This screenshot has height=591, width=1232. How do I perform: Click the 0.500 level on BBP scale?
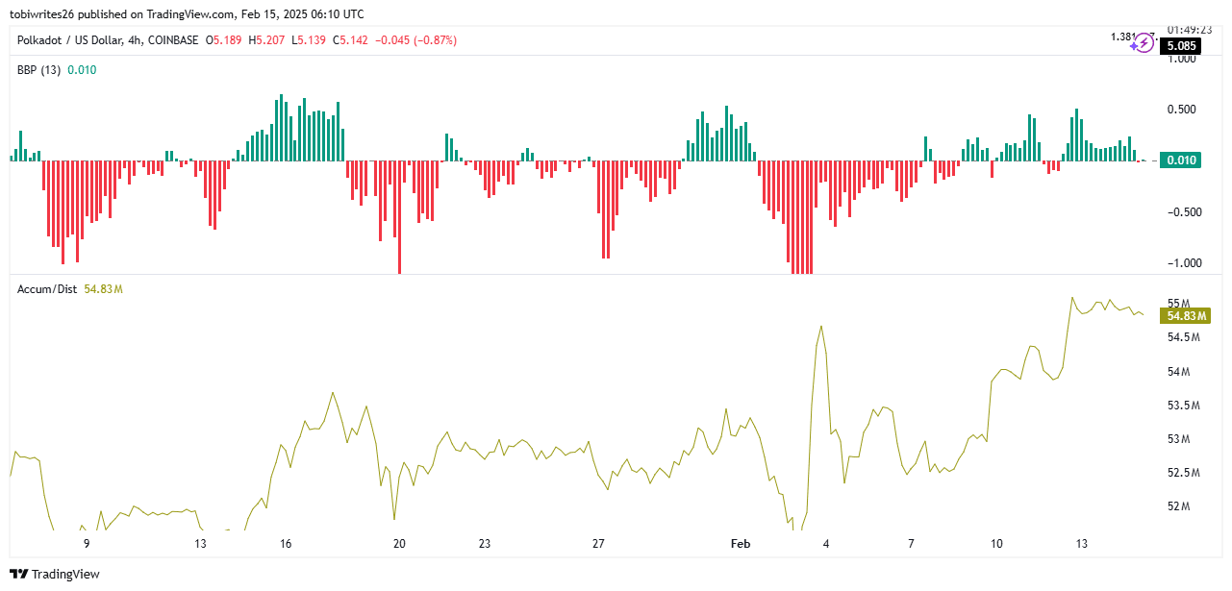pos(1181,110)
